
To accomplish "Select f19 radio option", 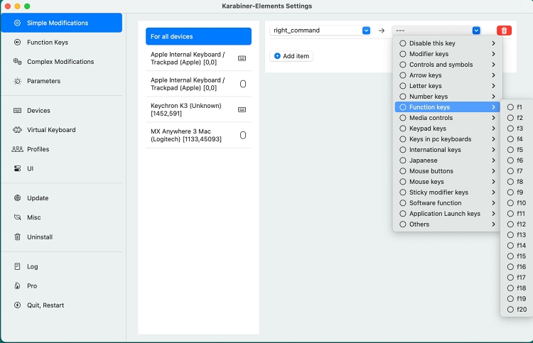I will coord(510,298).
